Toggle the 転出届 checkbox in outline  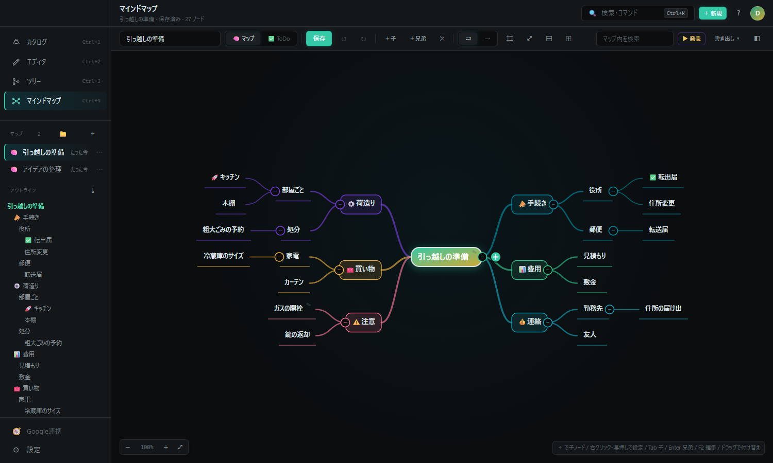click(28, 240)
